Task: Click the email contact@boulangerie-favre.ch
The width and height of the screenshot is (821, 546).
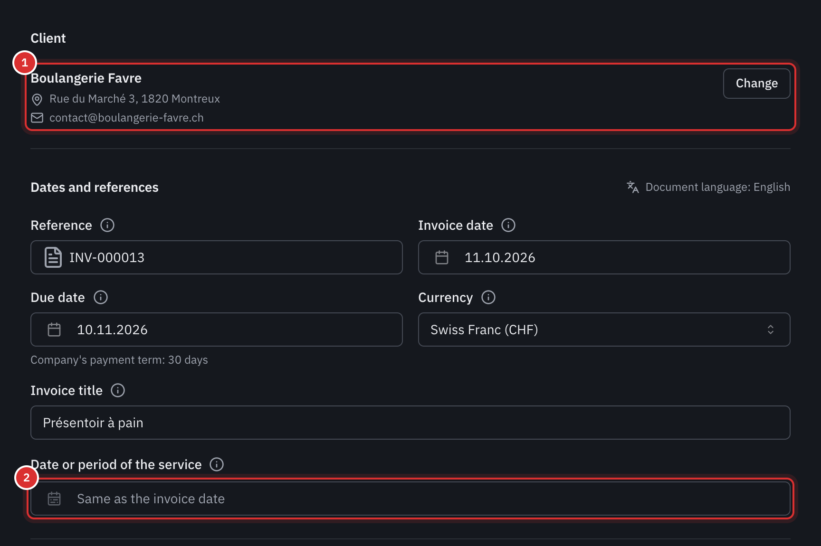Action: [x=126, y=118]
